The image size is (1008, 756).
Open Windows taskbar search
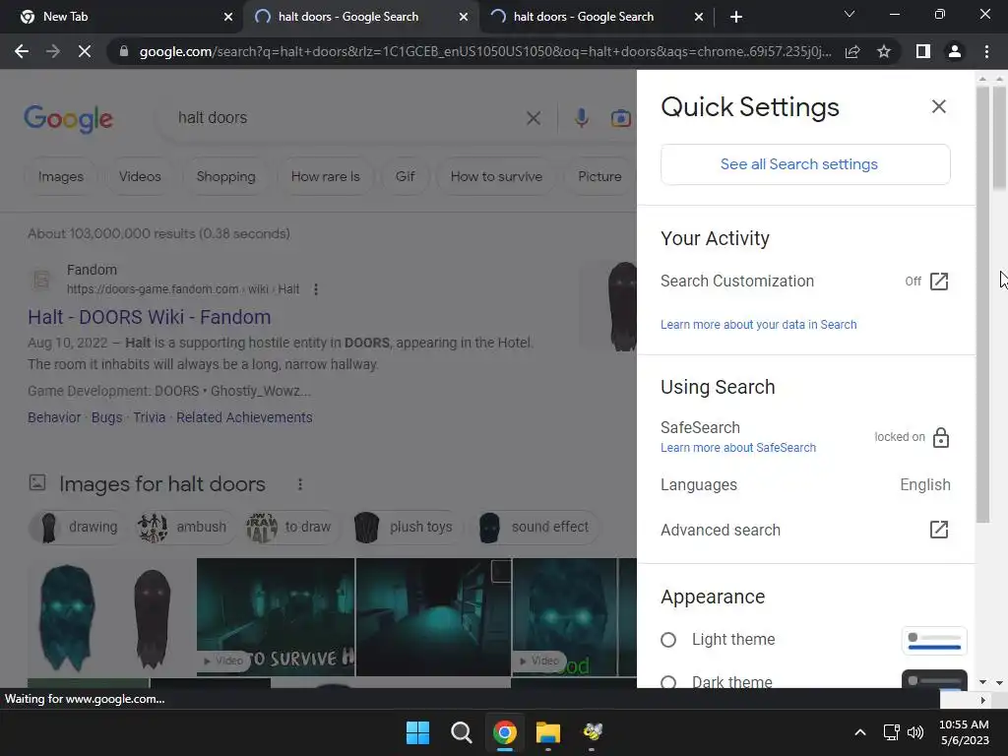pyautogui.click(x=461, y=732)
